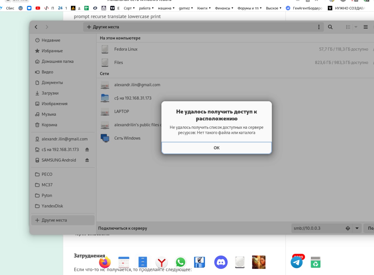374x275 pixels.
Task: Expand the Книги bookmarks folder
Action: coord(204,8)
